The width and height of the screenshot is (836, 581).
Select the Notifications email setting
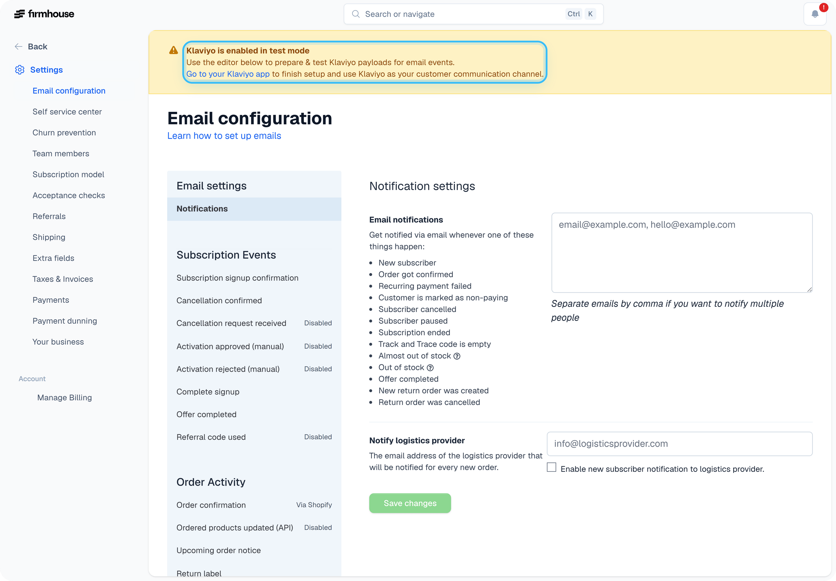[254, 209]
